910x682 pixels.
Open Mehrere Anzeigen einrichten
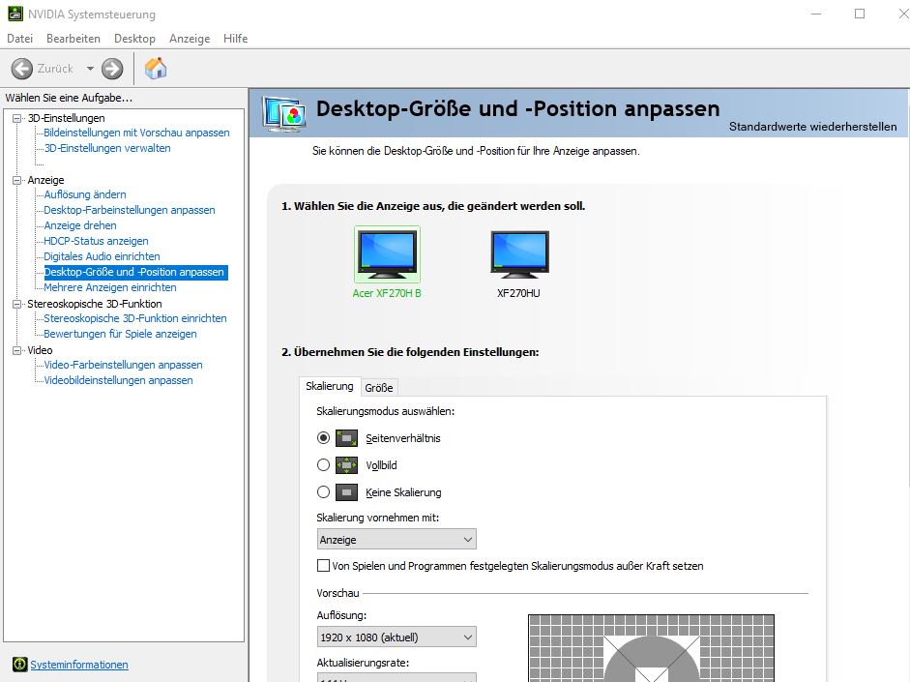coord(109,287)
